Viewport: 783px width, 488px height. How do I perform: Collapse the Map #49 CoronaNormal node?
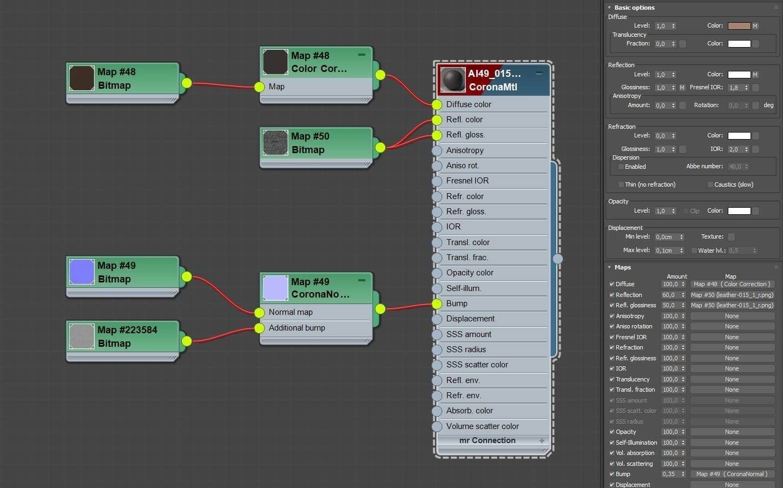(361, 280)
